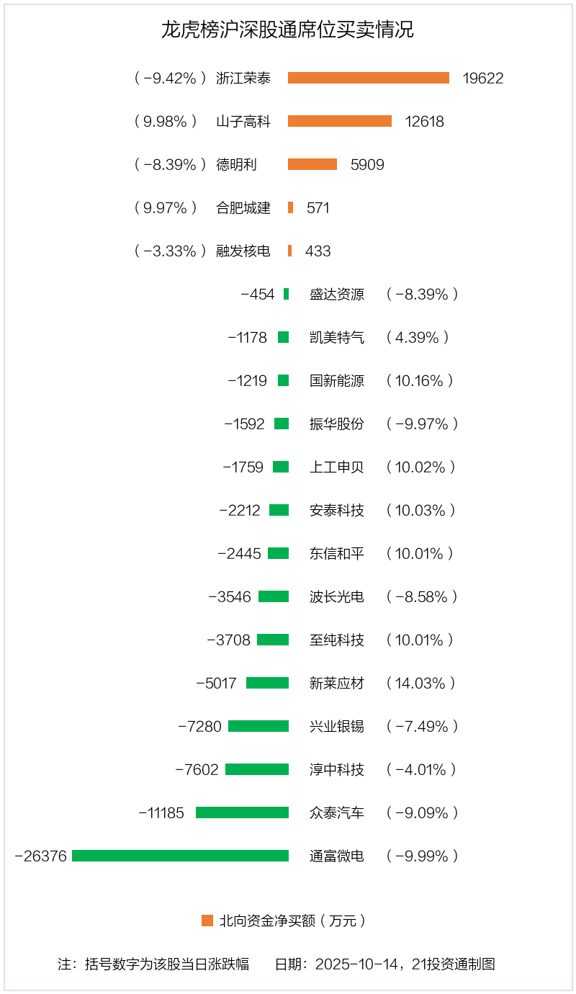Select the 新莱应材 green bar
The width and height of the screenshot is (576, 994).
click(267, 683)
